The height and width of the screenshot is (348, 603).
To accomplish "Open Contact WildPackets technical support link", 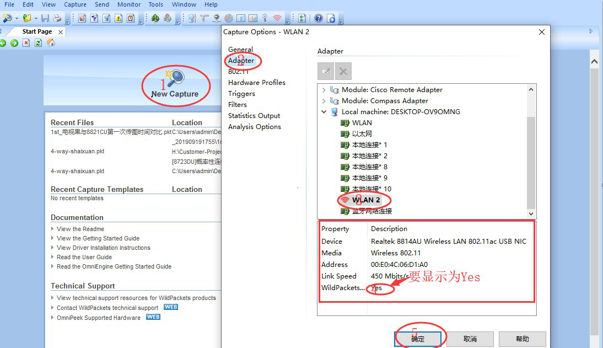I will pos(107,308).
